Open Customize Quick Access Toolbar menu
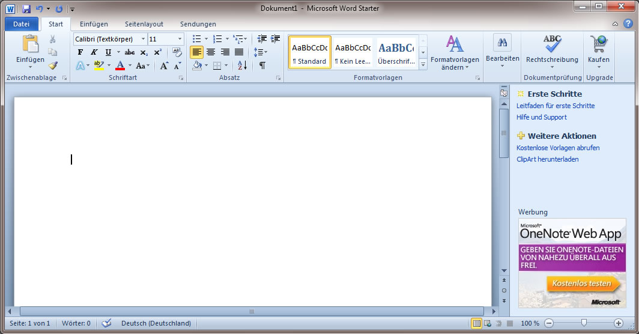 pos(72,9)
